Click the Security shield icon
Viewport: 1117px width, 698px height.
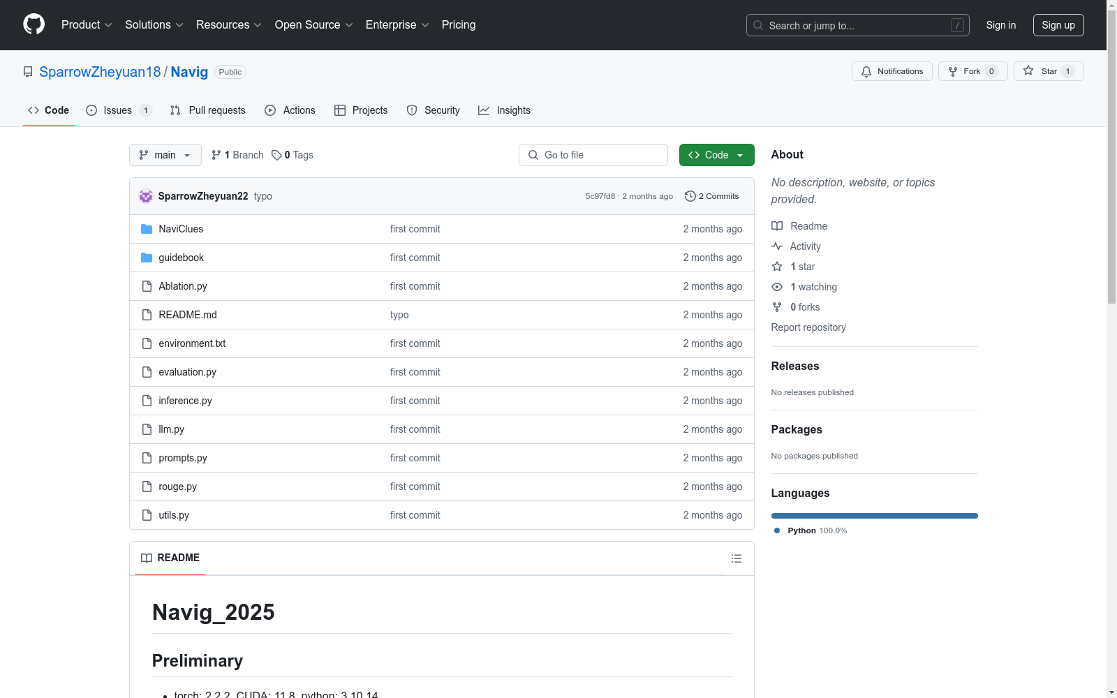(412, 110)
